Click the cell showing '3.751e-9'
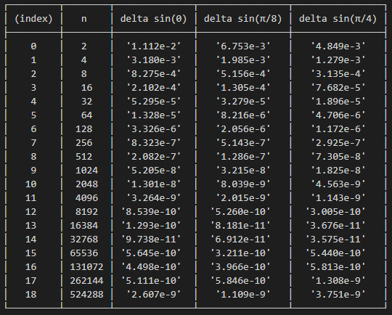Screen dimensions: 392x315 (338, 294)
